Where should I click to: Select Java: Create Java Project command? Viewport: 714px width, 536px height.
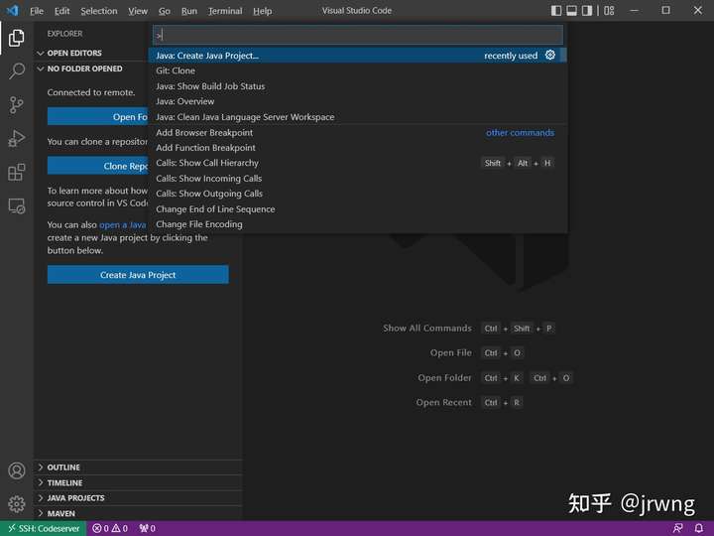[356, 56]
